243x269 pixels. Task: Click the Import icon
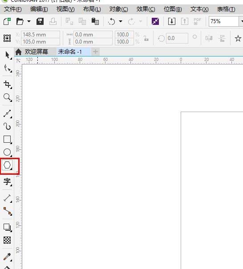point(171,21)
